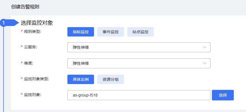This screenshot has width=246, height=112.
Task: Switch monitored object type to 资源分组
Action: (x=111, y=79)
